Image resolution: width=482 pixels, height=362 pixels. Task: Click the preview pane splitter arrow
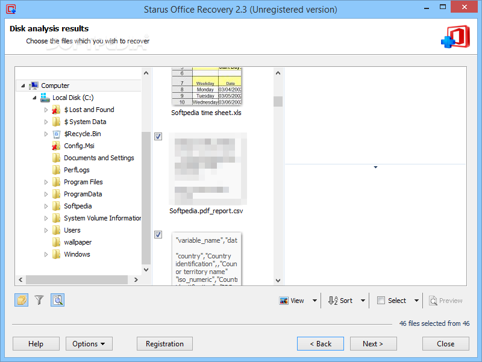coord(375,167)
